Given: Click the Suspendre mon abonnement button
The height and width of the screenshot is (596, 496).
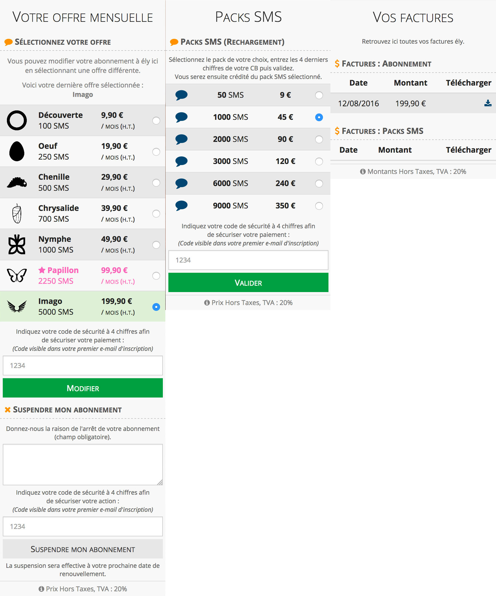Looking at the screenshot, I should click(83, 549).
